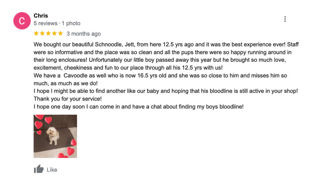The height and width of the screenshot is (180, 328).
Task: Click the white dog inside the photo
Action: [53, 136]
